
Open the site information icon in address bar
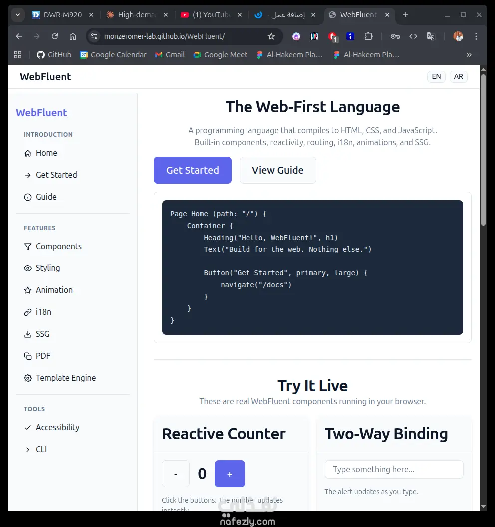tap(94, 36)
